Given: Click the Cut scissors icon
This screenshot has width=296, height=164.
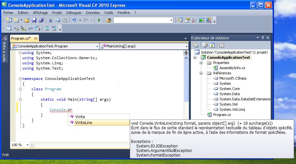Looking at the screenshot, I should 50,20.
